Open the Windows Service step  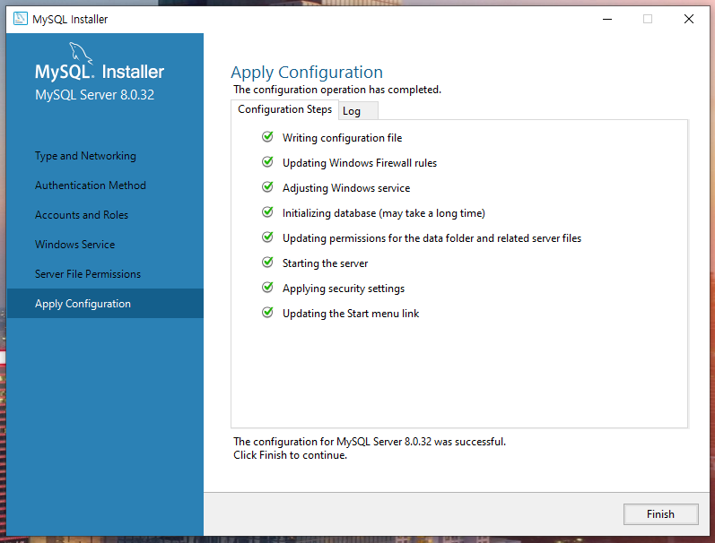(x=74, y=245)
